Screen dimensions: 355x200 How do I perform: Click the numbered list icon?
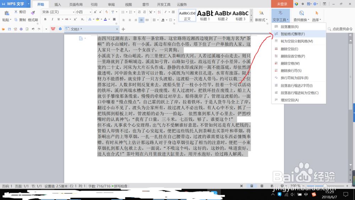click(131, 12)
